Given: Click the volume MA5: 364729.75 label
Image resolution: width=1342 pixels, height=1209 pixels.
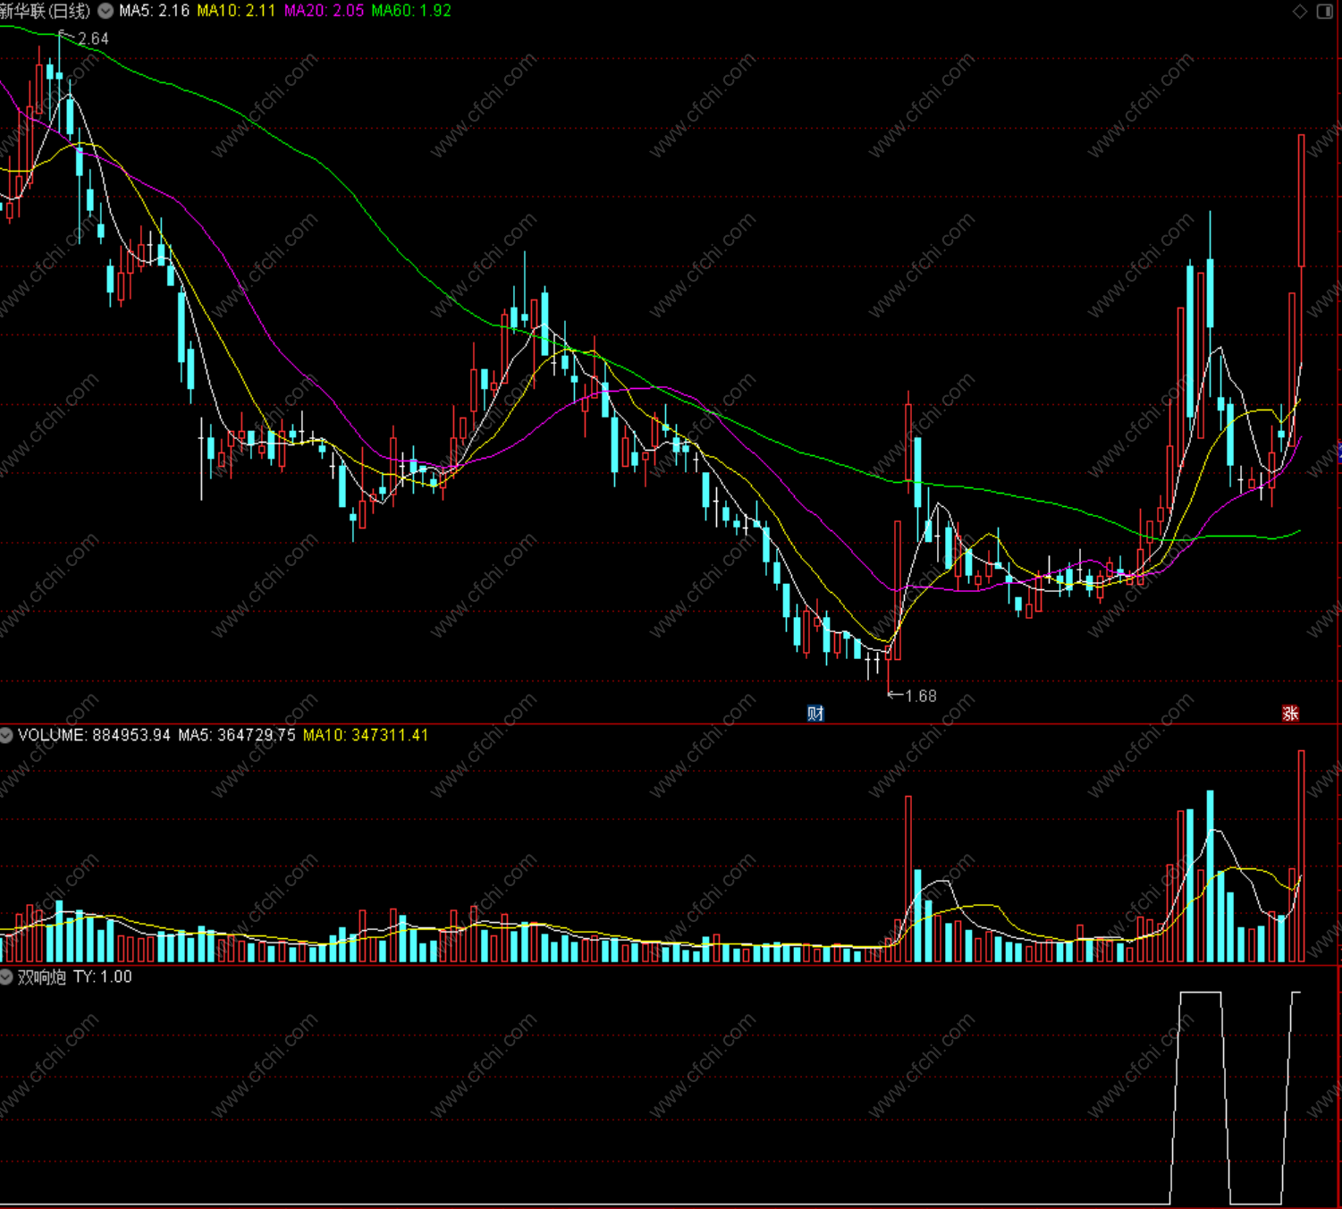Looking at the screenshot, I should [x=237, y=735].
